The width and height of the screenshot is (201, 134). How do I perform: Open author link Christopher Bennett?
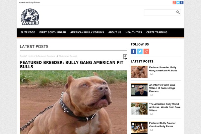(x=68, y=56)
